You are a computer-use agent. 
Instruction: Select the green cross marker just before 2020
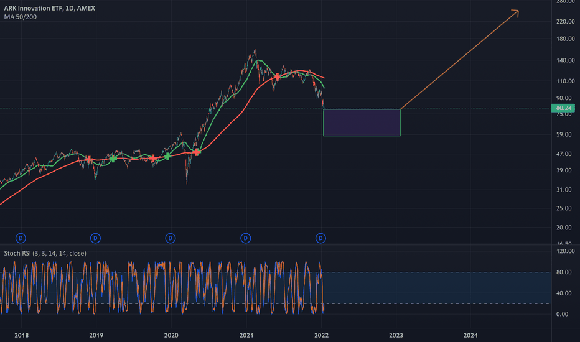167,157
